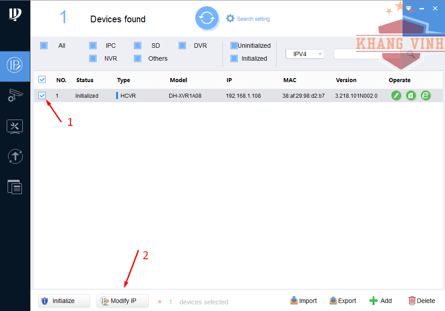Click the Dahua logo in the sidebar
This screenshot has height=311, width=445.
pyautogui.click(x=15, y=14)
